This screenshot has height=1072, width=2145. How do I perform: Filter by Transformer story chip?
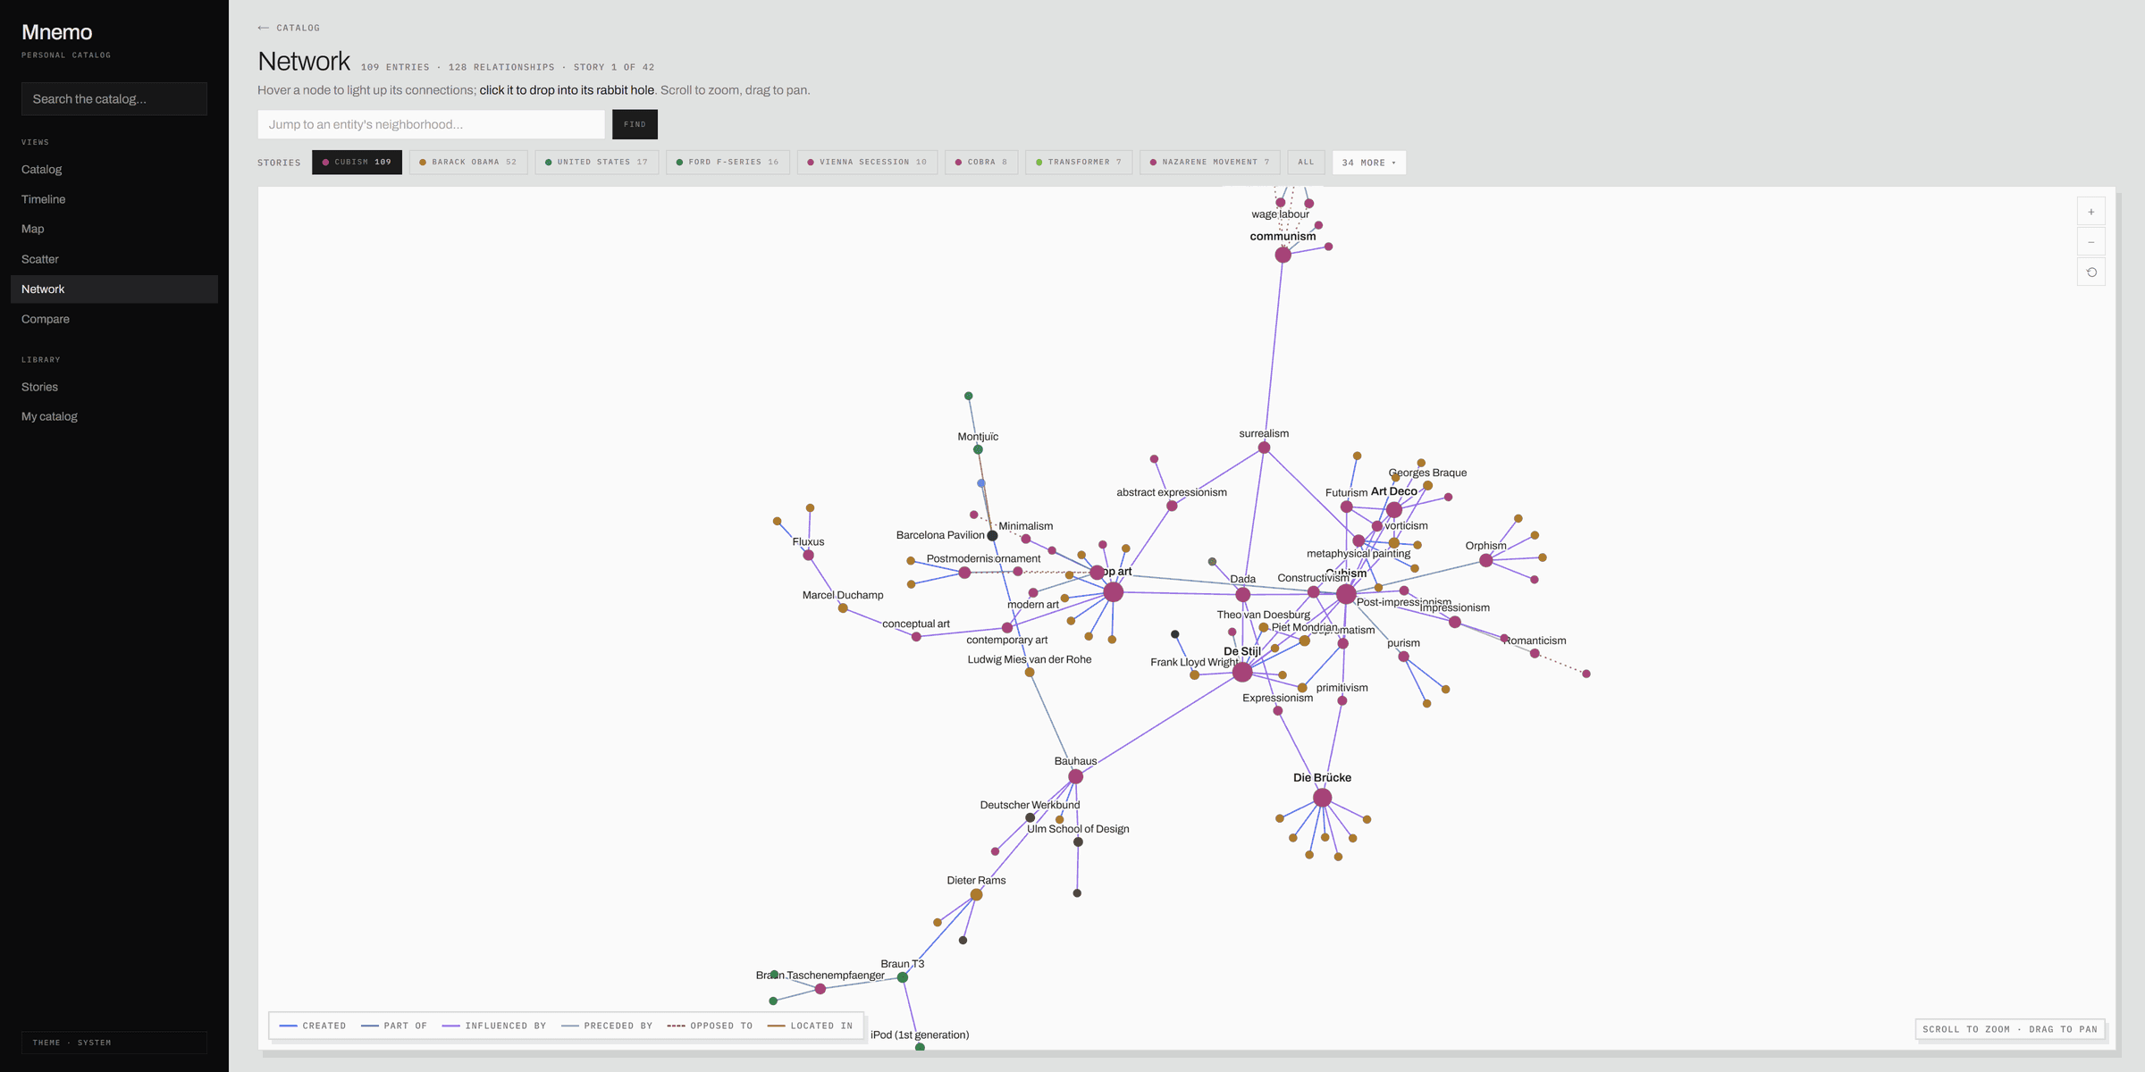[1079, 163]
